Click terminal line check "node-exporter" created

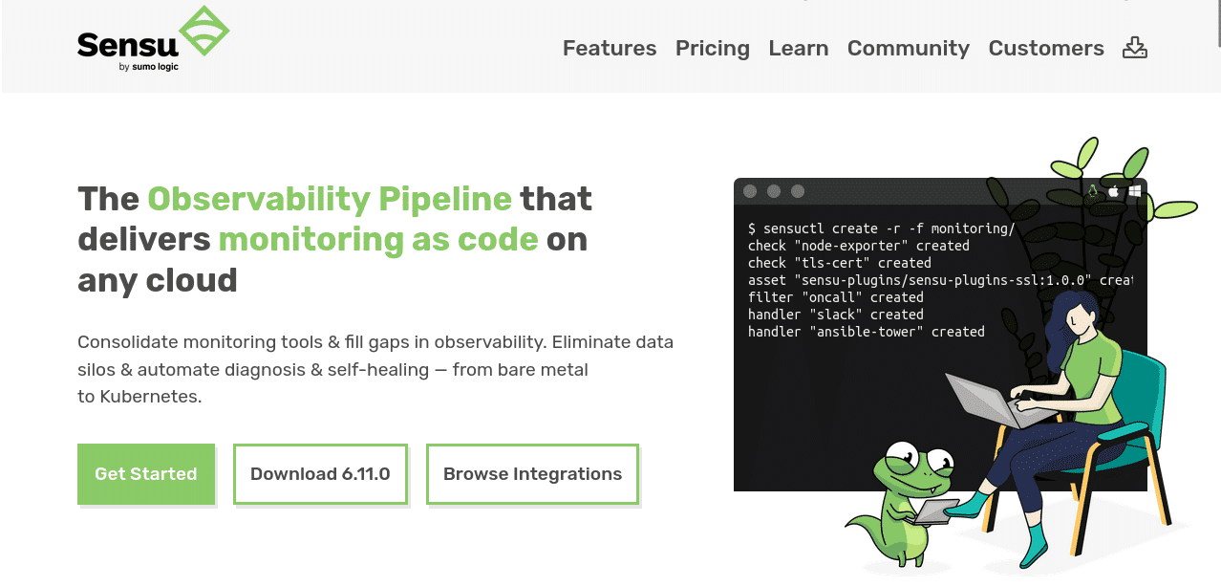(859, 246)
